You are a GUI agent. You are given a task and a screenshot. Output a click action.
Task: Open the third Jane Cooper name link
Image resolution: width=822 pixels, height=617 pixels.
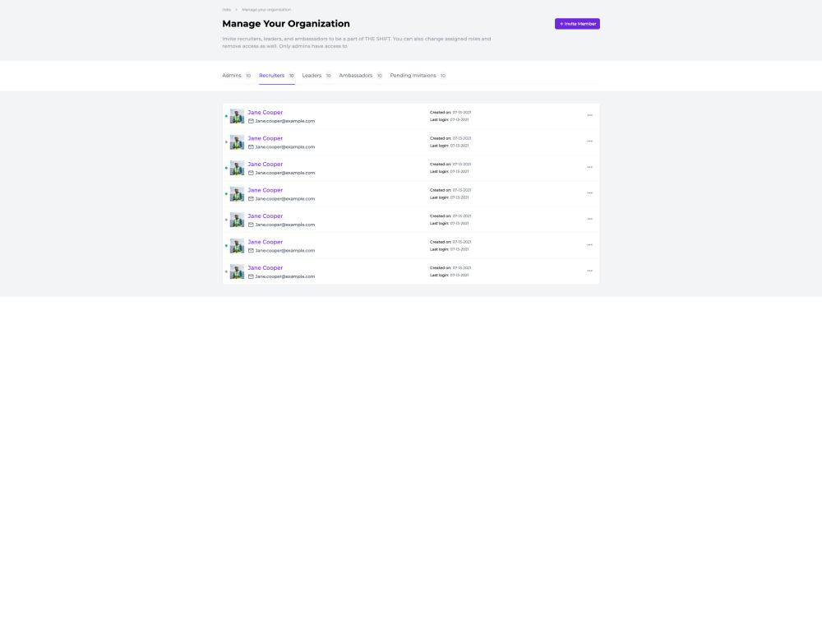click(266, 165)
